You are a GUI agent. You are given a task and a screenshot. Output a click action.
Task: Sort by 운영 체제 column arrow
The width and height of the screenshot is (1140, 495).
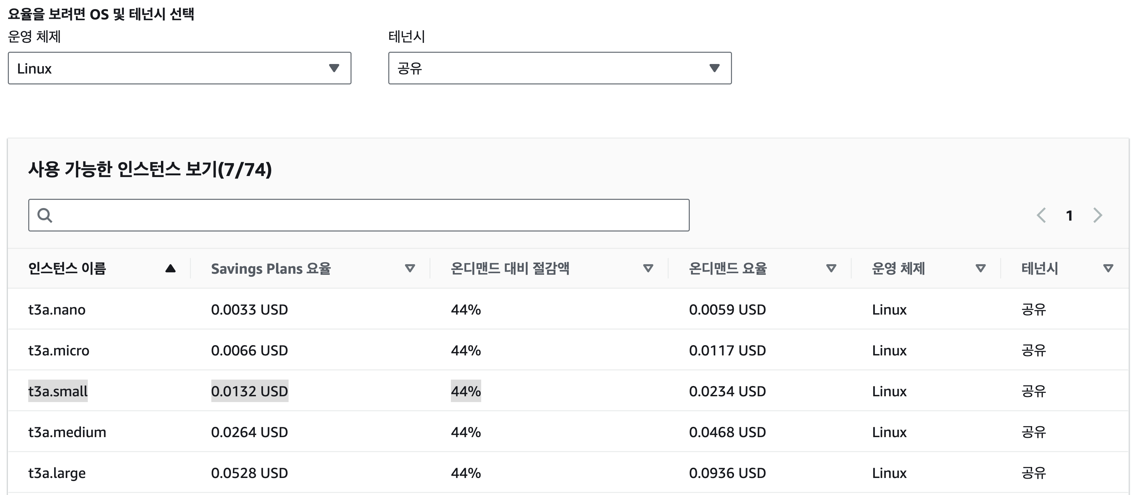(981, 268)
